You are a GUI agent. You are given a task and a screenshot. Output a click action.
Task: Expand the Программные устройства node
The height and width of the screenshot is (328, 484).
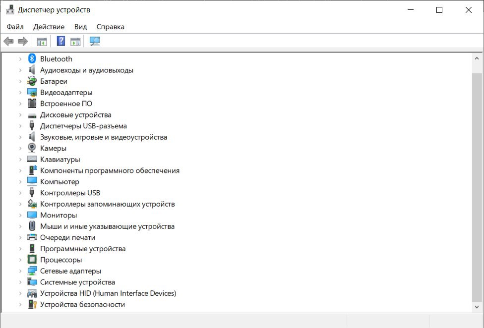pyautogui.click(x=20, y=248)
